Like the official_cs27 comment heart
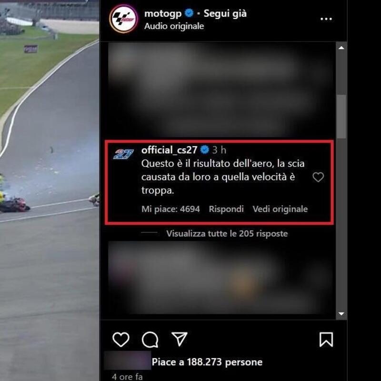Screen dimensions: 381x381 click(318, 177)
